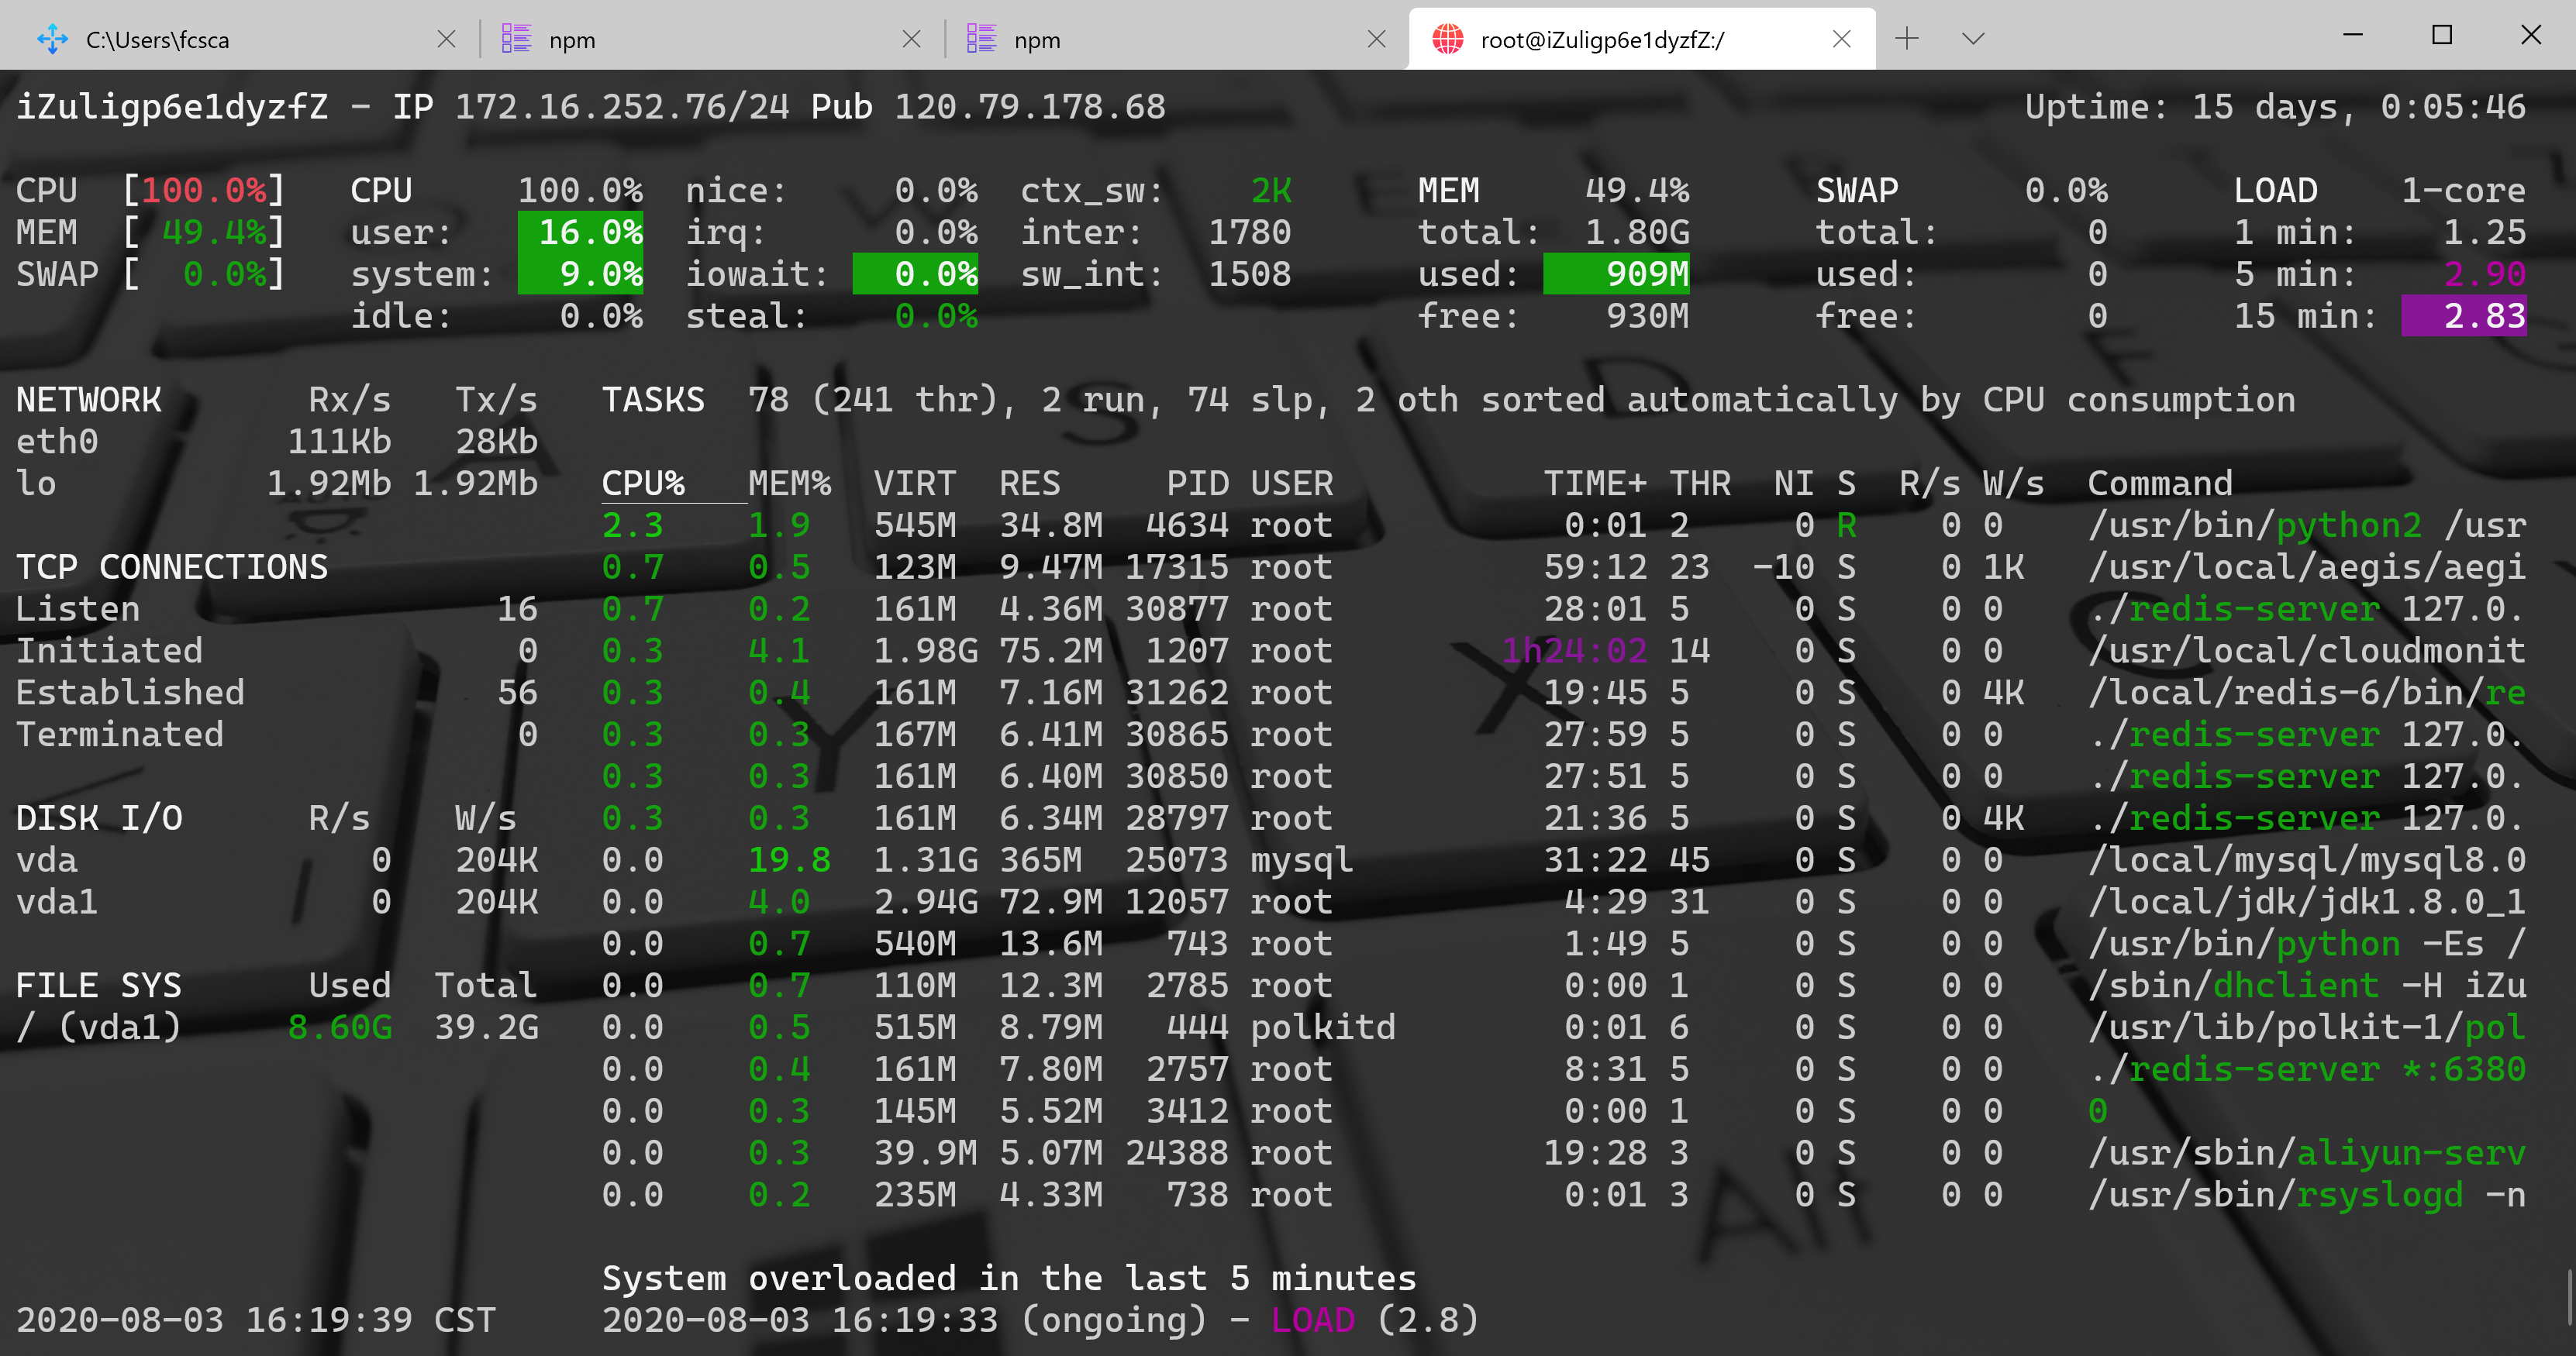The image size is (2576, 1356).
Task: Click the CPU% column header in the tasks list
Action: coord(643,484)
